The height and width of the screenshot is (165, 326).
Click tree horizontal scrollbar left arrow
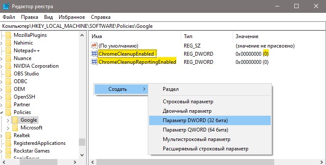pyautogui.click(x=3, y=162)
